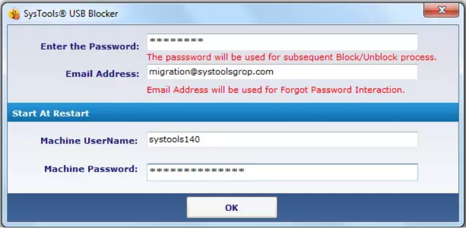
Task: Click the empty title bar area
Action: (268, 13)
